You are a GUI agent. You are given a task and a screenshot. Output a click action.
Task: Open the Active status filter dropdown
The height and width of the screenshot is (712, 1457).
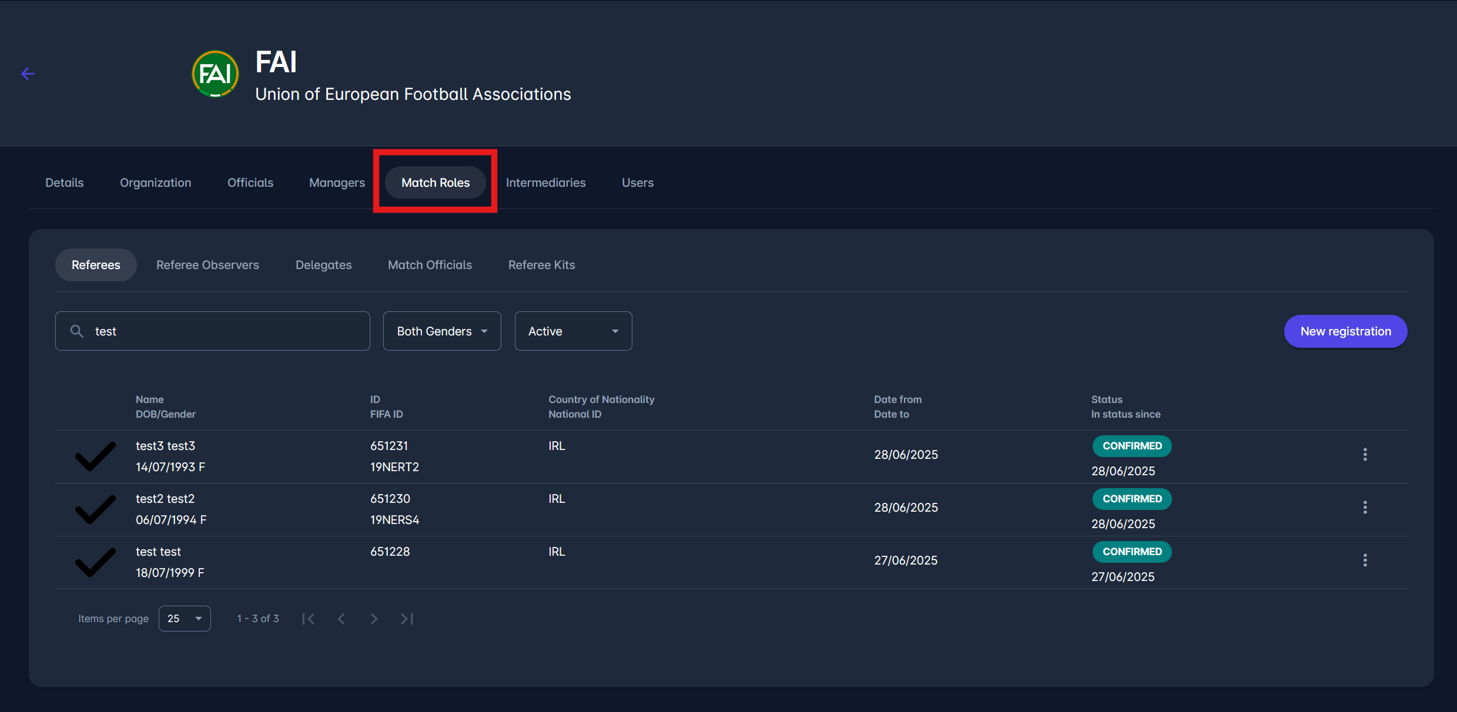[x=573, y=331]
